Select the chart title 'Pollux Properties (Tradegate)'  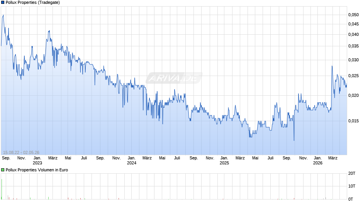pyautogui.click(x=33, y=3)
